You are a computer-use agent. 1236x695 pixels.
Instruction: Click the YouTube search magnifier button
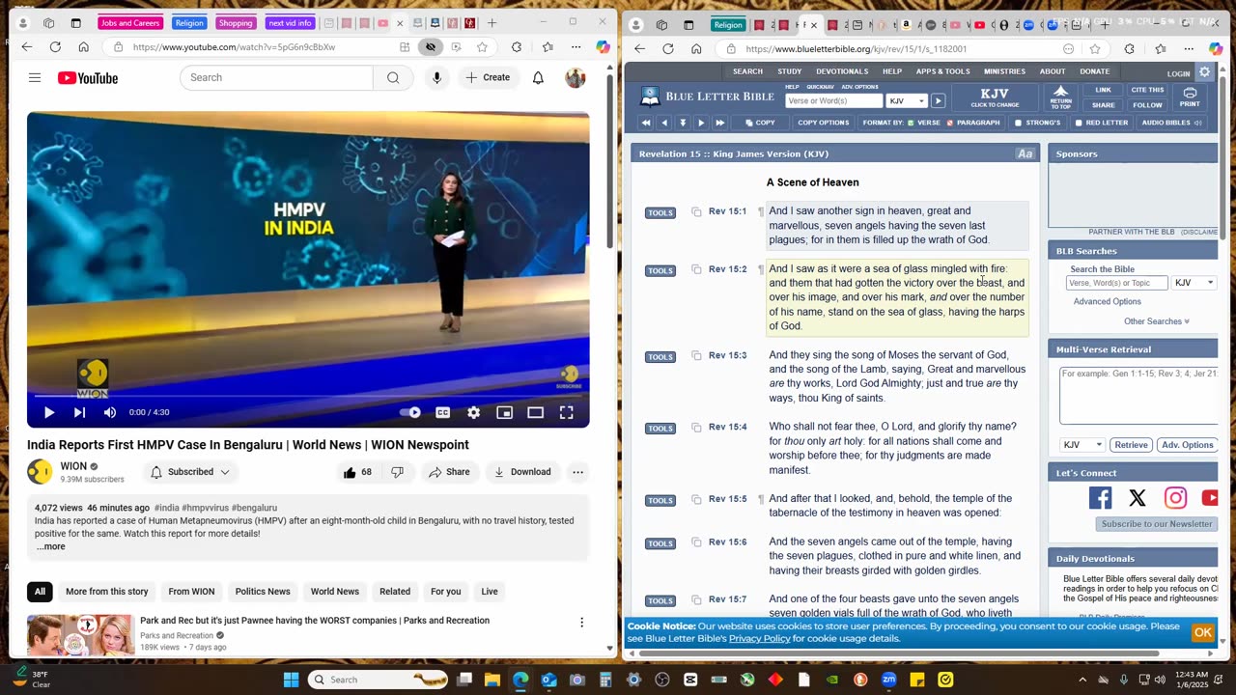pos(393,77)
